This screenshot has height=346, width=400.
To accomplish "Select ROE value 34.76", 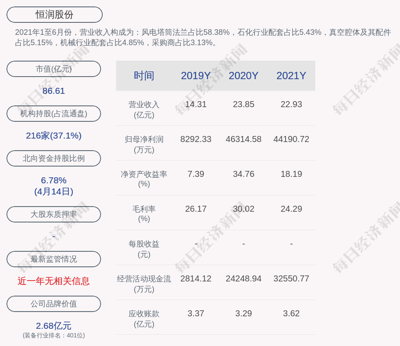I will [x=243, y=174].
